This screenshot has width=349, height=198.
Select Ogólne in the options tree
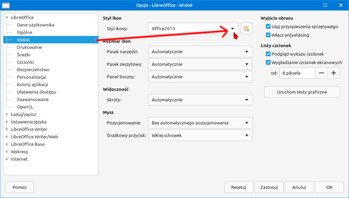coord(25,32)
